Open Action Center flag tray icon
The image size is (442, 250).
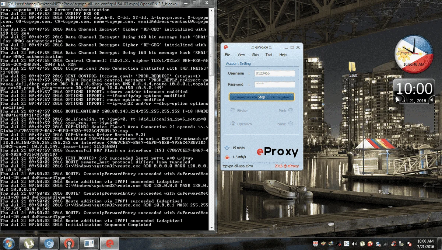tap(408, 243)
